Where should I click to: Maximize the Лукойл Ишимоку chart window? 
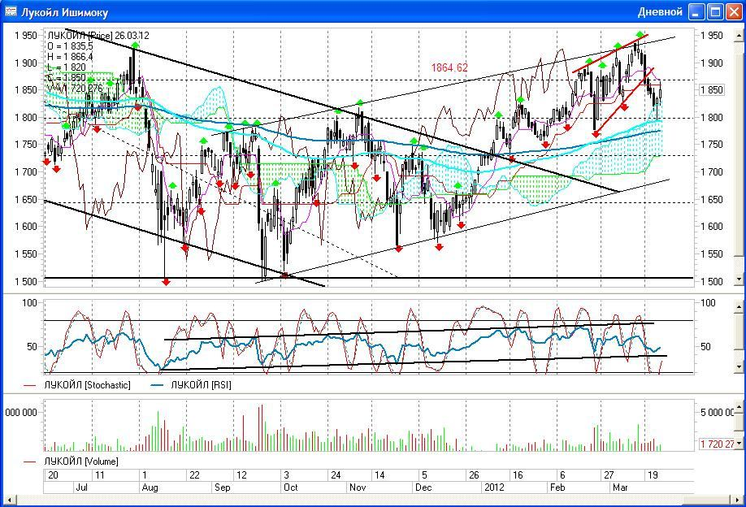point(715,12)
